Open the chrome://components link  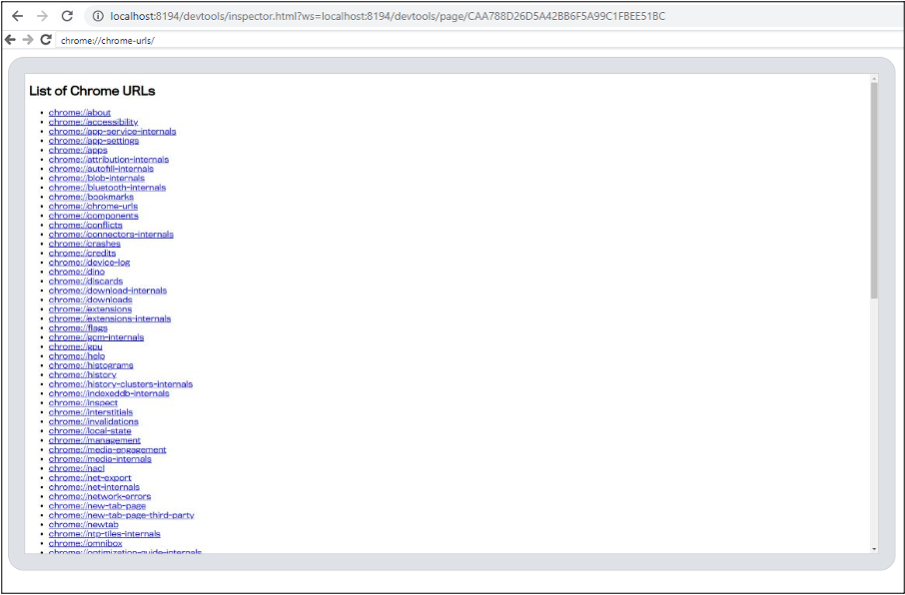tap(94, 216)
